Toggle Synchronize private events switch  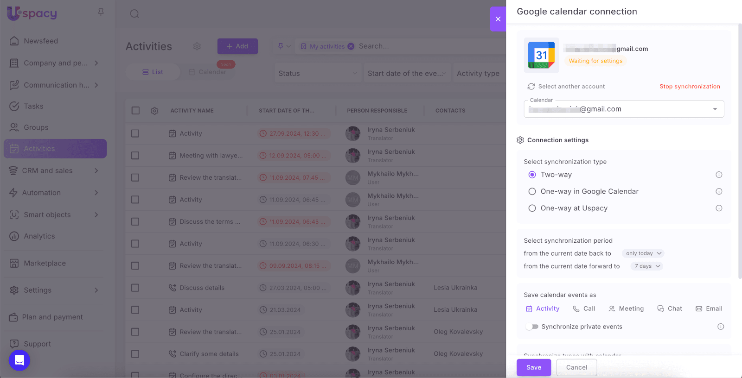pos(532,327)
